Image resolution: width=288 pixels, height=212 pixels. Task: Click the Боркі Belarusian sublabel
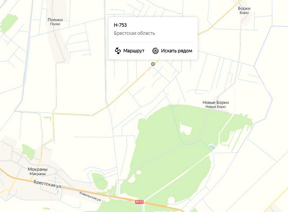(x=244, y=13)
